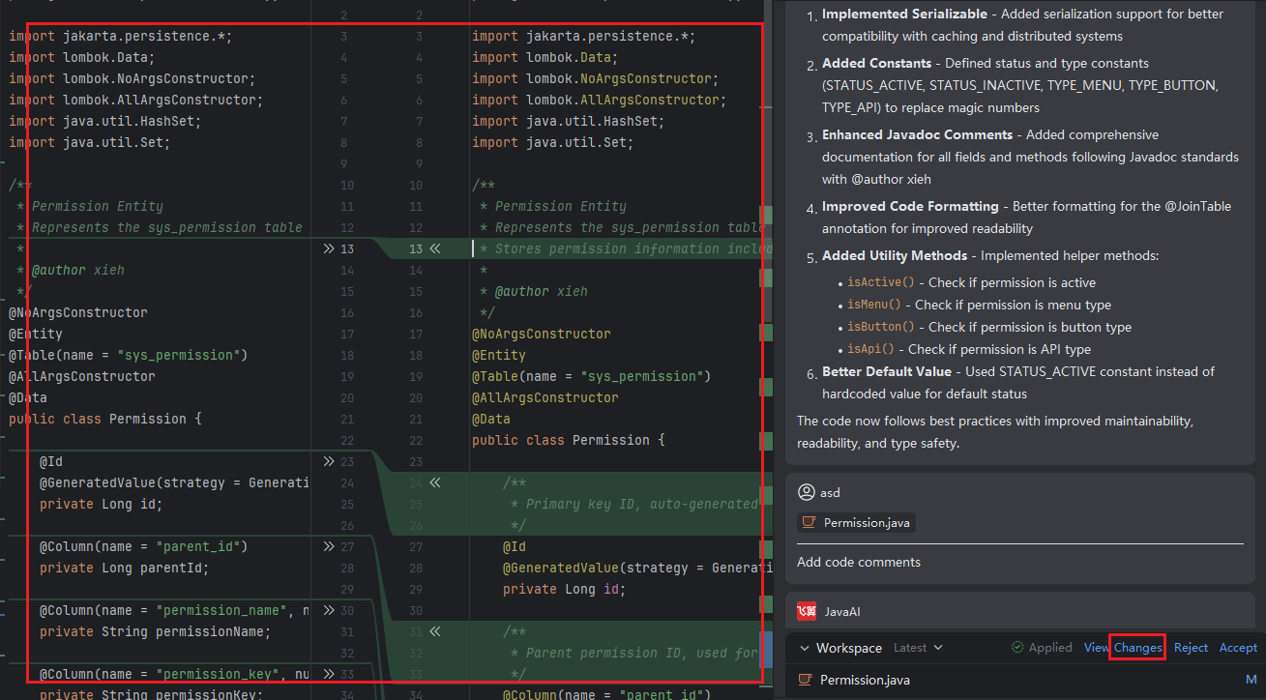This screenshot has height=700, width=1266.
Task: Collapse the Workspace section chevron
Action: (805, 648)
